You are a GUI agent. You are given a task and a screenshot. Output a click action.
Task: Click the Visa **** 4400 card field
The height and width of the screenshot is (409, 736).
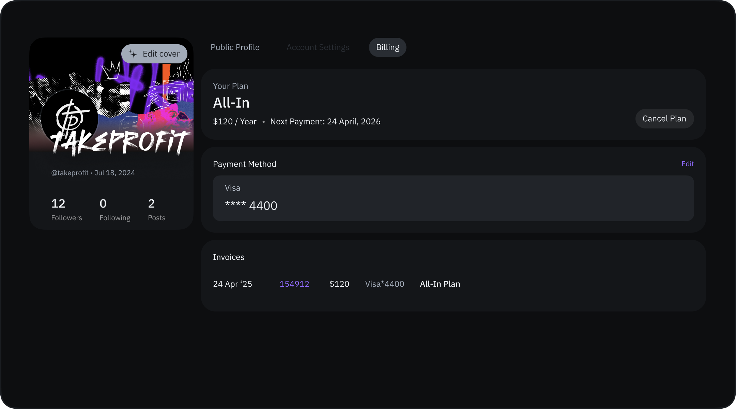click(453, 198)
